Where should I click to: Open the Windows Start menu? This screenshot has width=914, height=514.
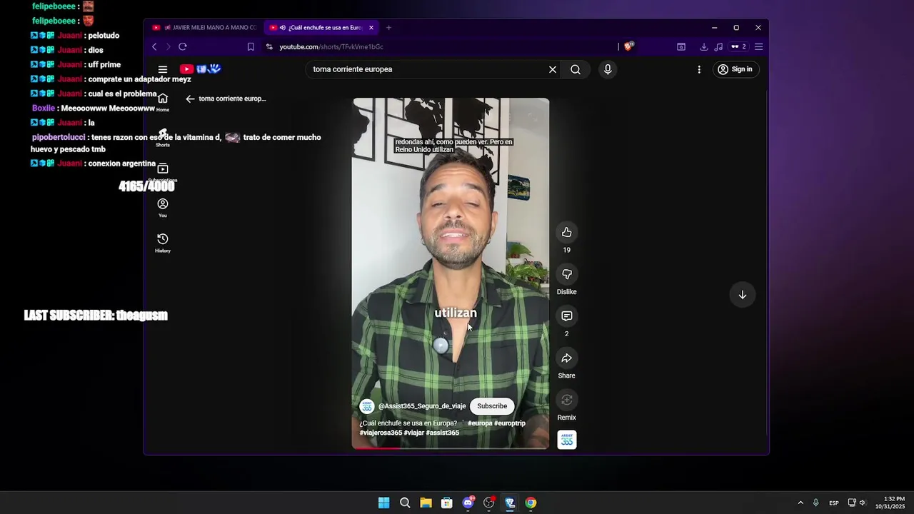384,503
